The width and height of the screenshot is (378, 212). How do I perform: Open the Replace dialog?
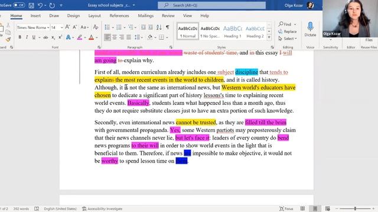click(288, 31)
